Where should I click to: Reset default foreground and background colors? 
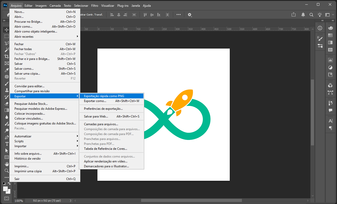4,184
